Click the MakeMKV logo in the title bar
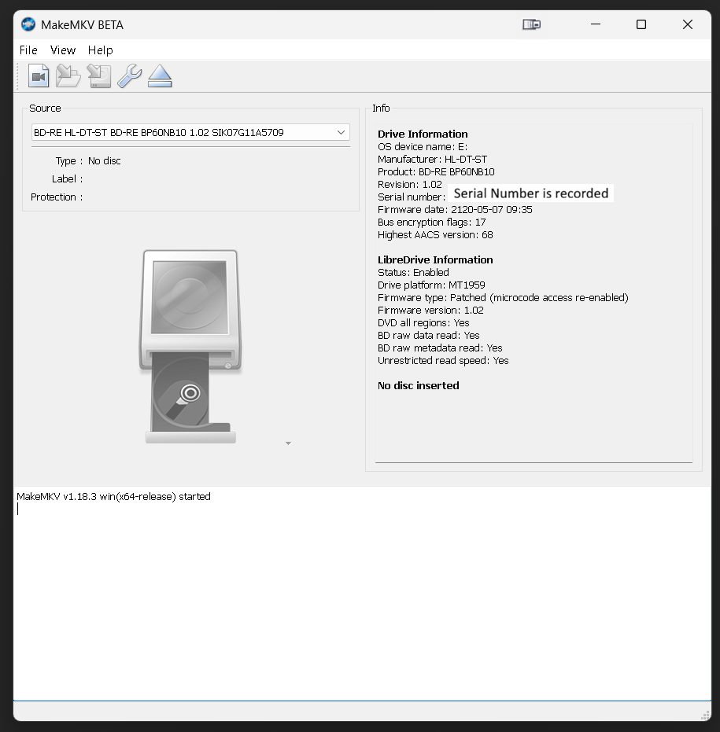The height and width of the screenshot is (732, 720). tap(28, 24)
